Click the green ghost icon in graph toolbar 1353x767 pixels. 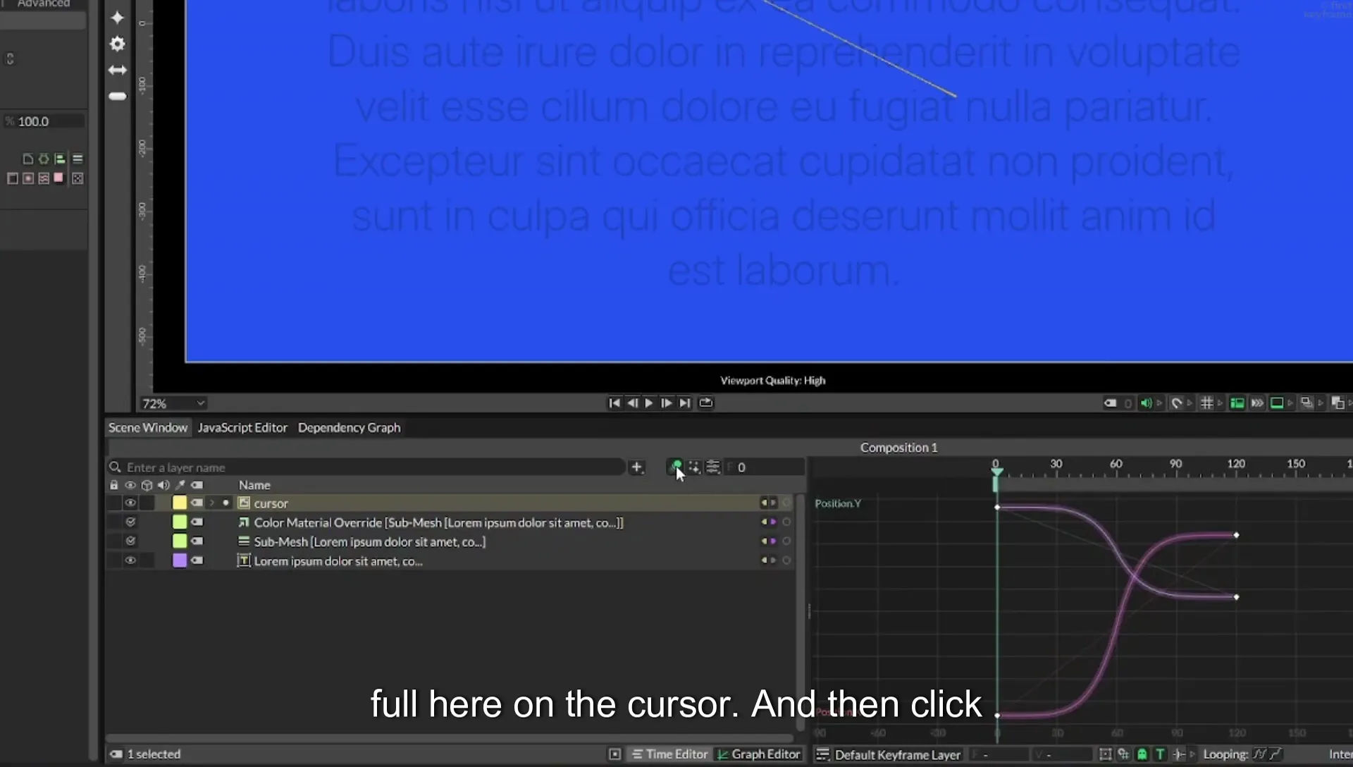pyautogui.click(x=1142, y=754)
